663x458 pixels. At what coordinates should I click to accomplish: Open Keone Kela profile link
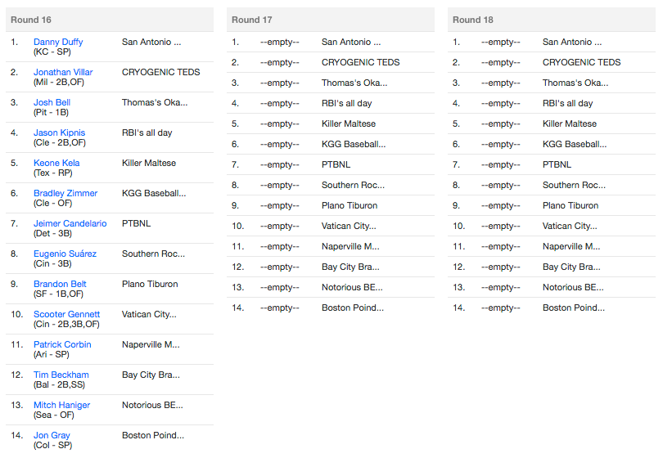[56, 163]
